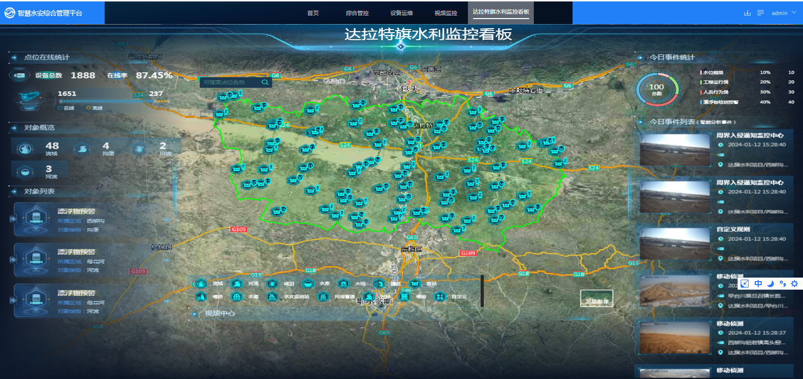This screenshot has height=379, width=803.
Task: Click the 水库 reservoir legend icon
Action: (x=308, y=284)
